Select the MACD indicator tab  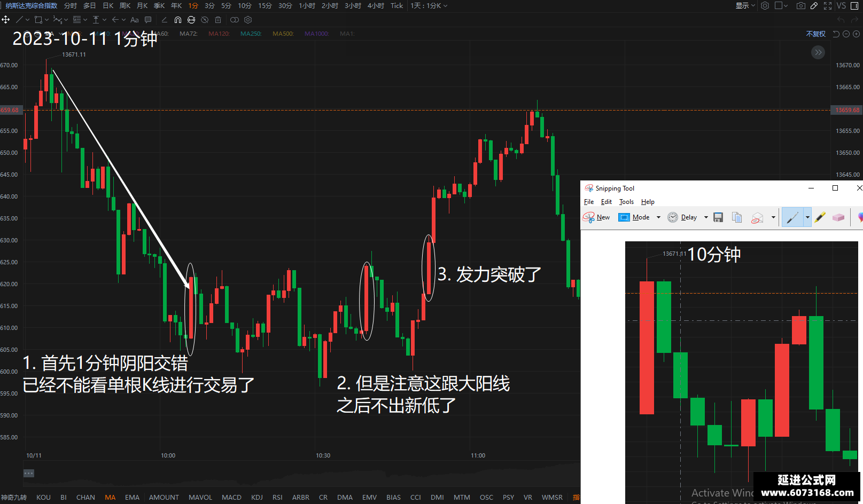pos(231,497)
